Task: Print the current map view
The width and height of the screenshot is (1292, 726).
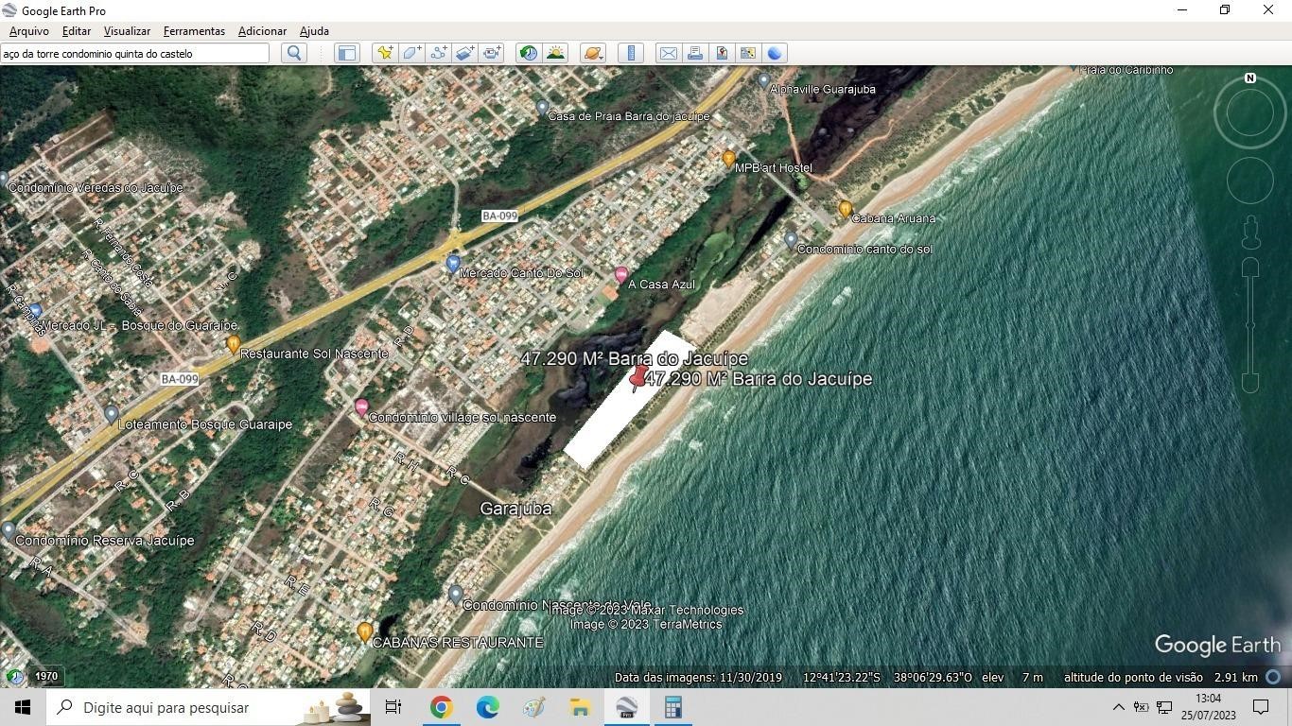Action: pos(694,53)
